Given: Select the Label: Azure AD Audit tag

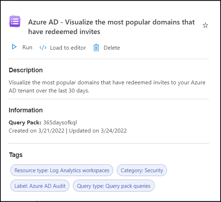Looking at the screenshot, I should coord(40,186).
